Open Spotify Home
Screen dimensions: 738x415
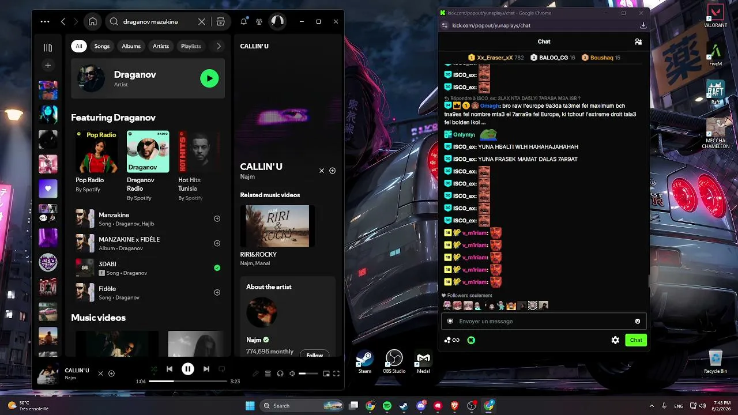(92, 22)
